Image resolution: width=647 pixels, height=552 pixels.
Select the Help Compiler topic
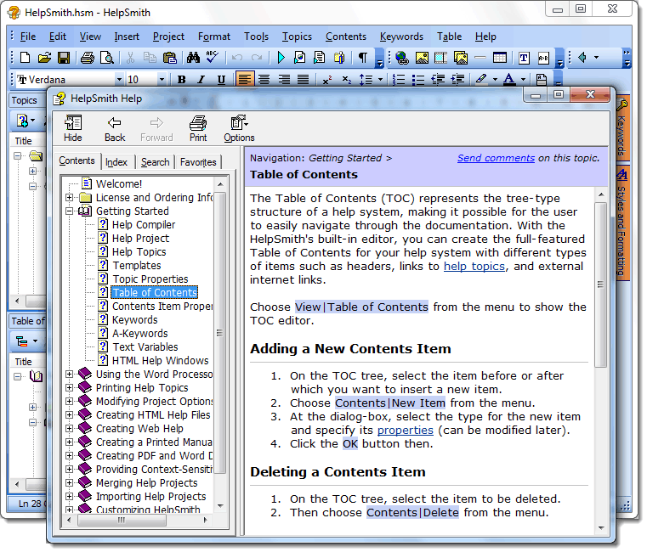tap(144, 225)
